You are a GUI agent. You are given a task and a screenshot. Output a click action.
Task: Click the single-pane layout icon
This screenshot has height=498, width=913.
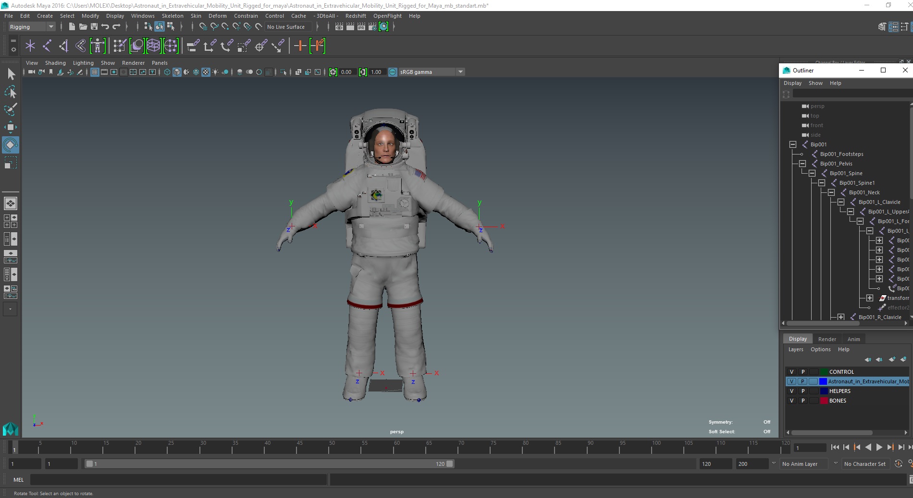click(11, 203)
